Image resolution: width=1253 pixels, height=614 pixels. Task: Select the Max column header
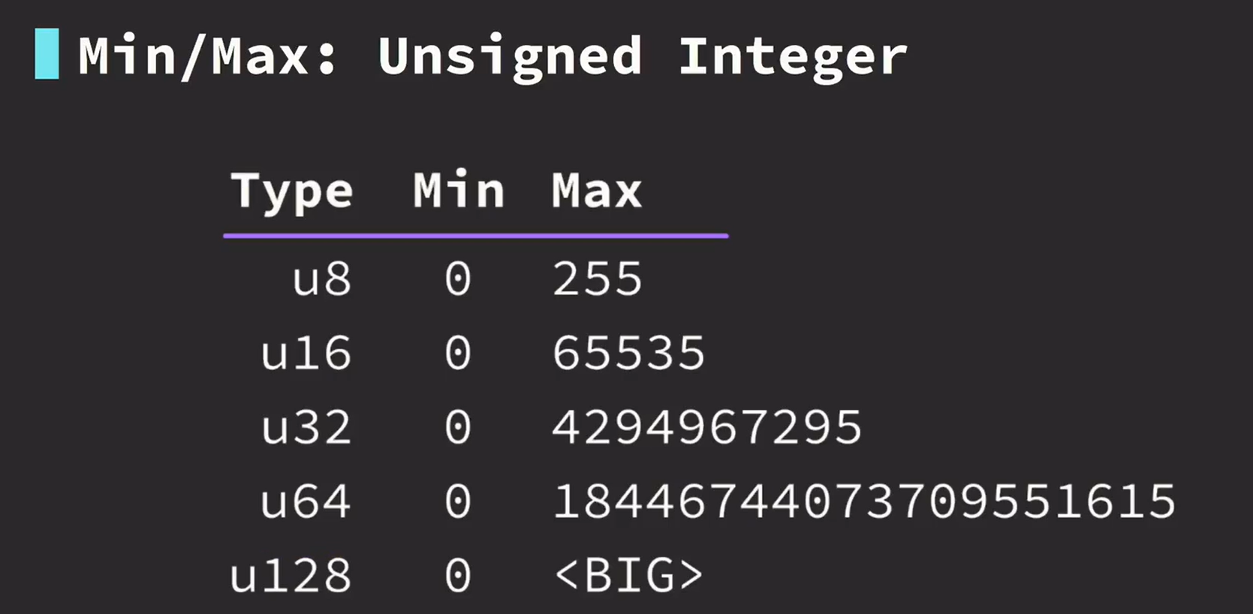[597, 191]
